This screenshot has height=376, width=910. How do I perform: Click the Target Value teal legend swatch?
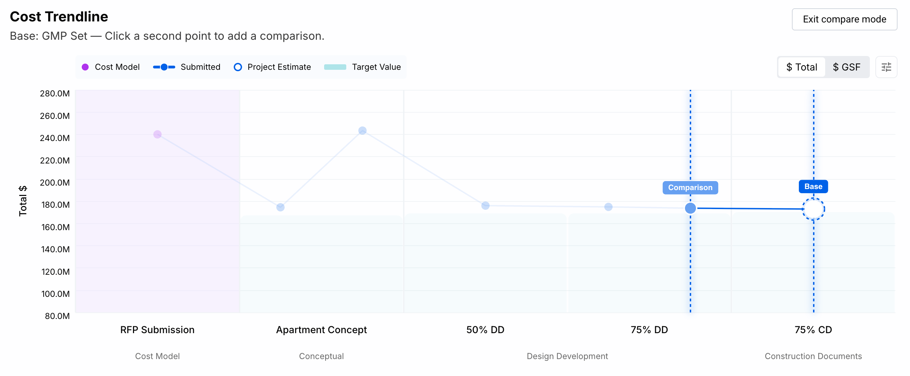[335, 67]
